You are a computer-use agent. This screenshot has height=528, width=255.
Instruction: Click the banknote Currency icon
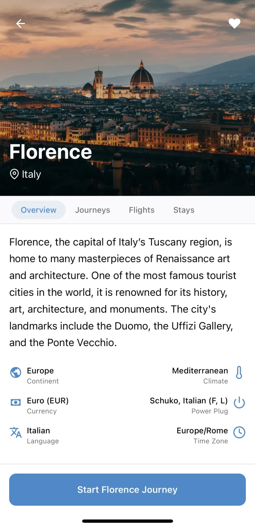(x=16, y=402)
